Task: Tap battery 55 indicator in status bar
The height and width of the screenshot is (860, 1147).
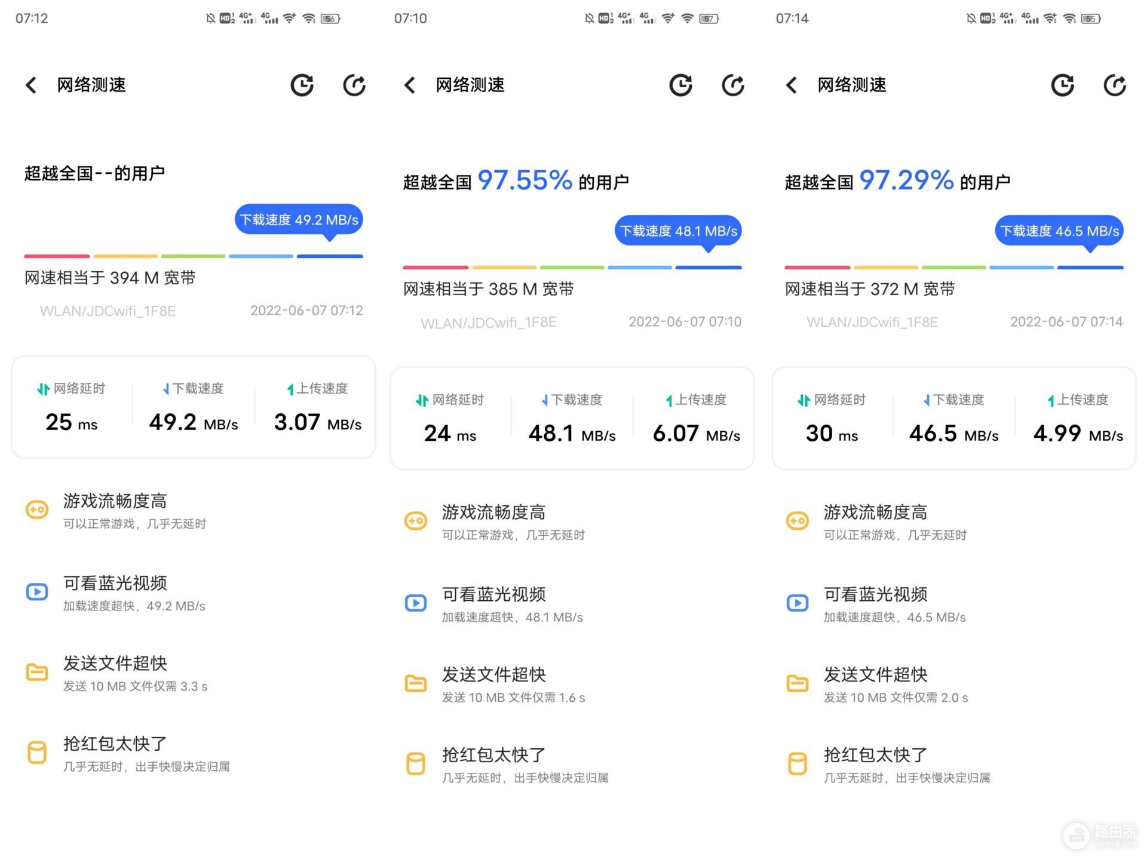Action: (1091, 19)
